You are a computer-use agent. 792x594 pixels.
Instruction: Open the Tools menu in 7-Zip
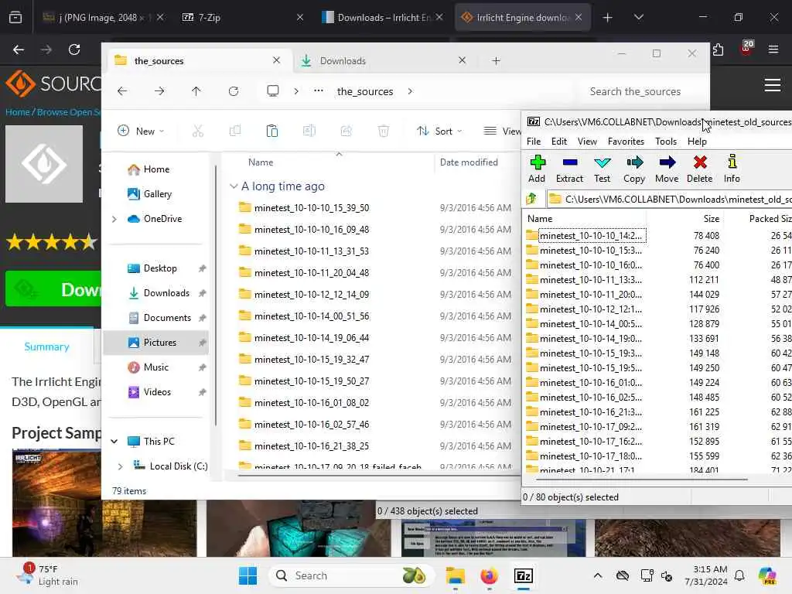(666, 142)
